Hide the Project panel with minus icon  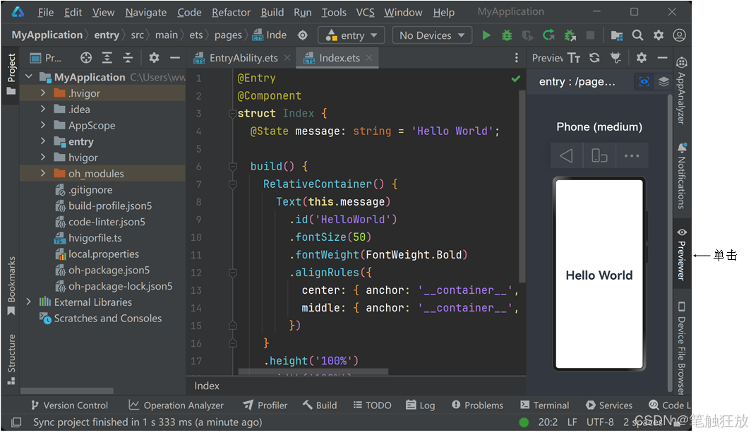[x=175, y=58]
